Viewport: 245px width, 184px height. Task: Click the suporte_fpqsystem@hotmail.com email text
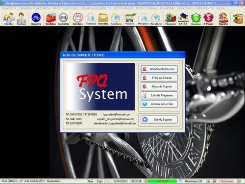116,119
